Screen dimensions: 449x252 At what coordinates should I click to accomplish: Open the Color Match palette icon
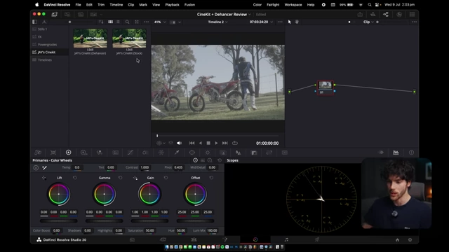point(53,153)
